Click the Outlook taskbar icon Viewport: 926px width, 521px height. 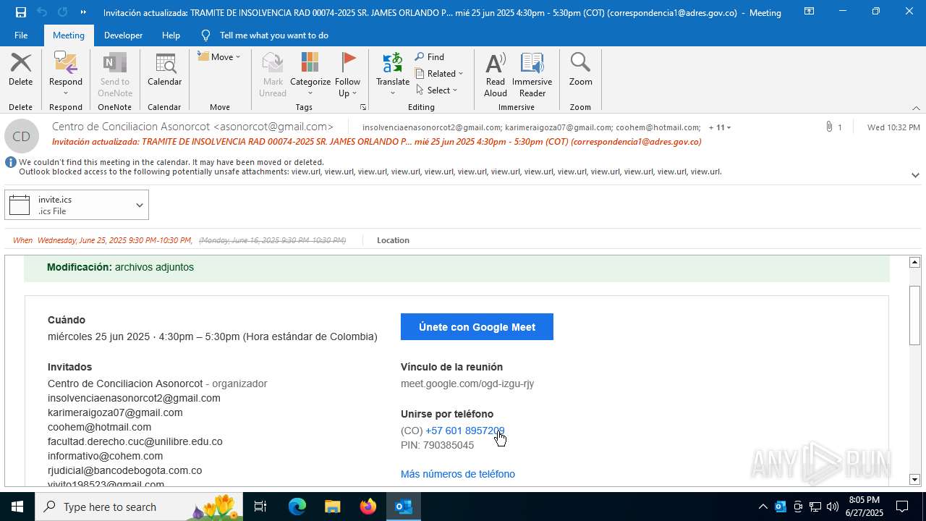click(x=404, y=507)
